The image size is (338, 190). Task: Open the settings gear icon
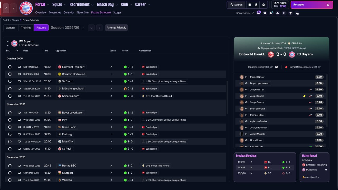tap(264, 5)
